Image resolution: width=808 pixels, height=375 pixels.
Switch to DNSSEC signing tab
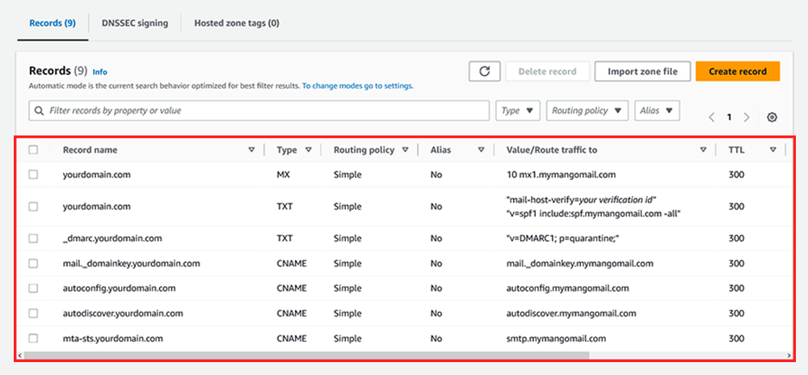(x=135, y=23)
